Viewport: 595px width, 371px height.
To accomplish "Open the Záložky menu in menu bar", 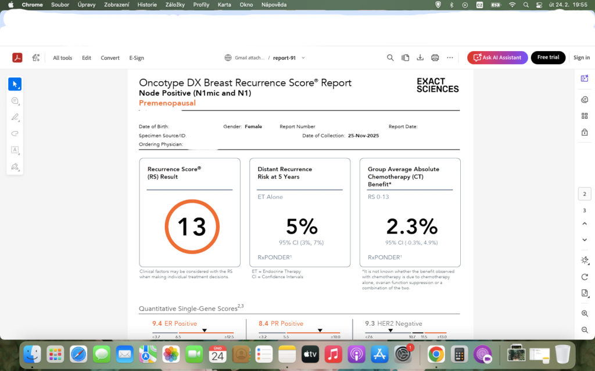I will coord(175,5).
